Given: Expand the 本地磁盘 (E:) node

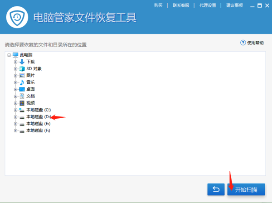Looking at the screenshot, I should tap(15, 123).
